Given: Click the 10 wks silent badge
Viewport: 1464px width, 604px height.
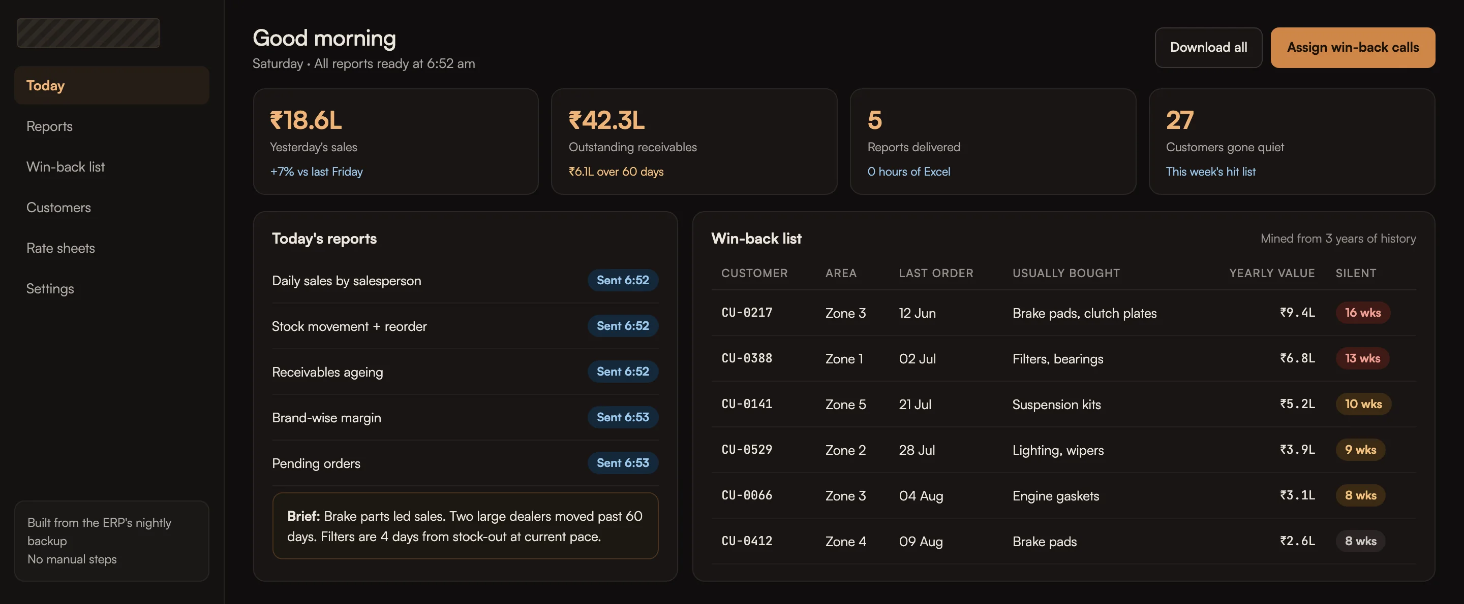Looking at the screenshot, I should (1363, 404).
